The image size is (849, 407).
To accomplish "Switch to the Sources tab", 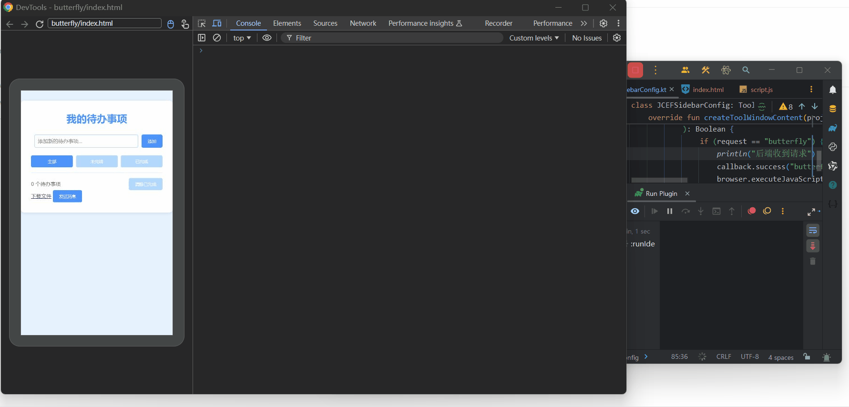I will coord(325,23).
